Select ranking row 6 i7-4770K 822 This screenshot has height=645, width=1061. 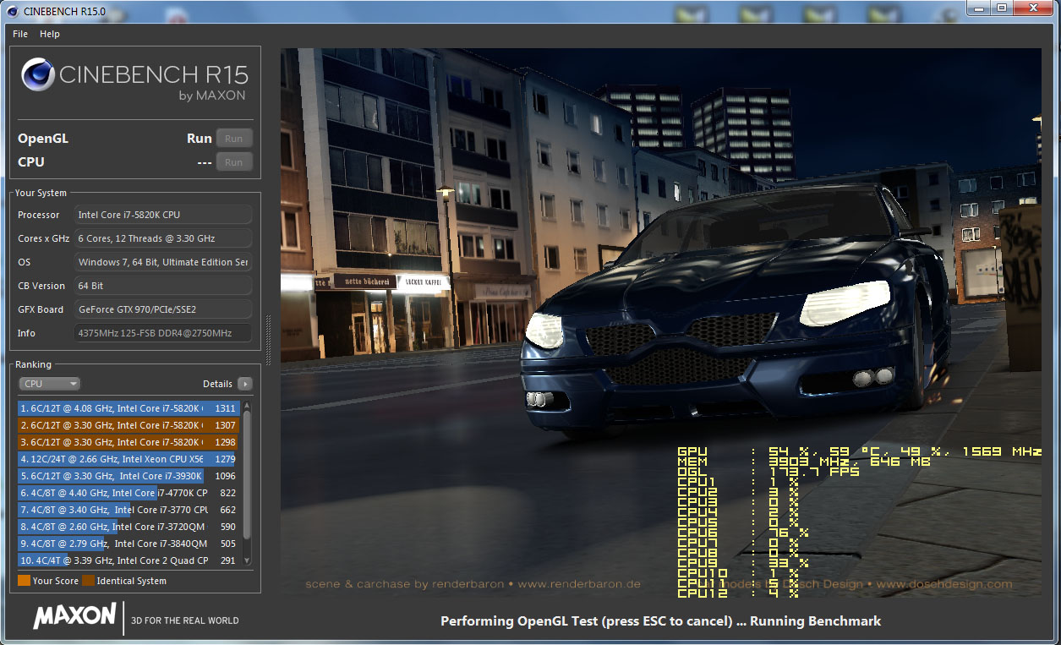pyautogui.click(x=129, y=493)
